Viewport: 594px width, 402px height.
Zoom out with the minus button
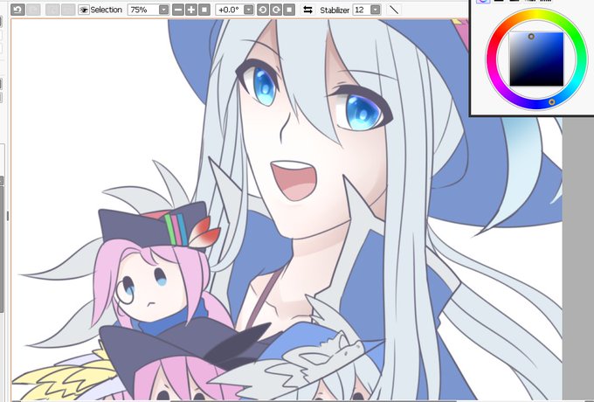tap(177, 10)
